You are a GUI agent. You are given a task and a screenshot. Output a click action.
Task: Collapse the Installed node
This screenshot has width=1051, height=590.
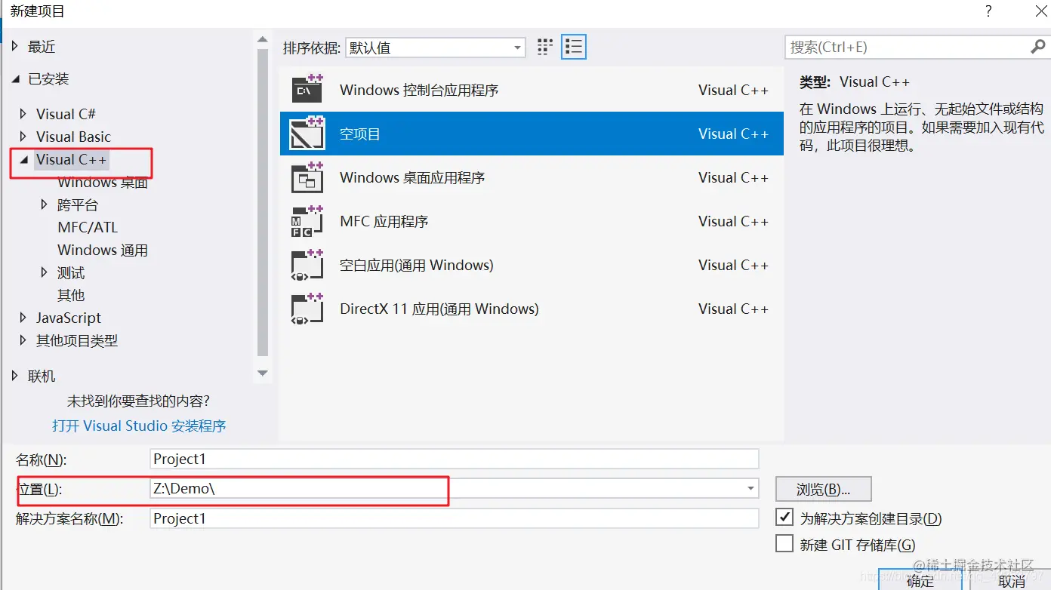15,79
